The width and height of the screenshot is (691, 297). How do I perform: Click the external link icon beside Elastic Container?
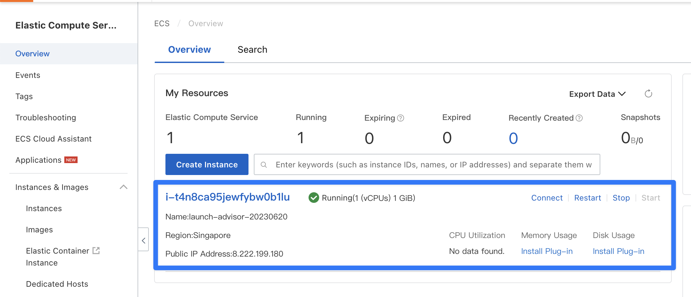(x=96, y=251)
